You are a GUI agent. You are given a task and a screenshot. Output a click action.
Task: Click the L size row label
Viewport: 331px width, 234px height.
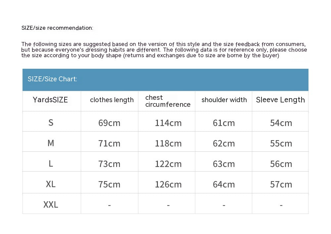point(51,163)
